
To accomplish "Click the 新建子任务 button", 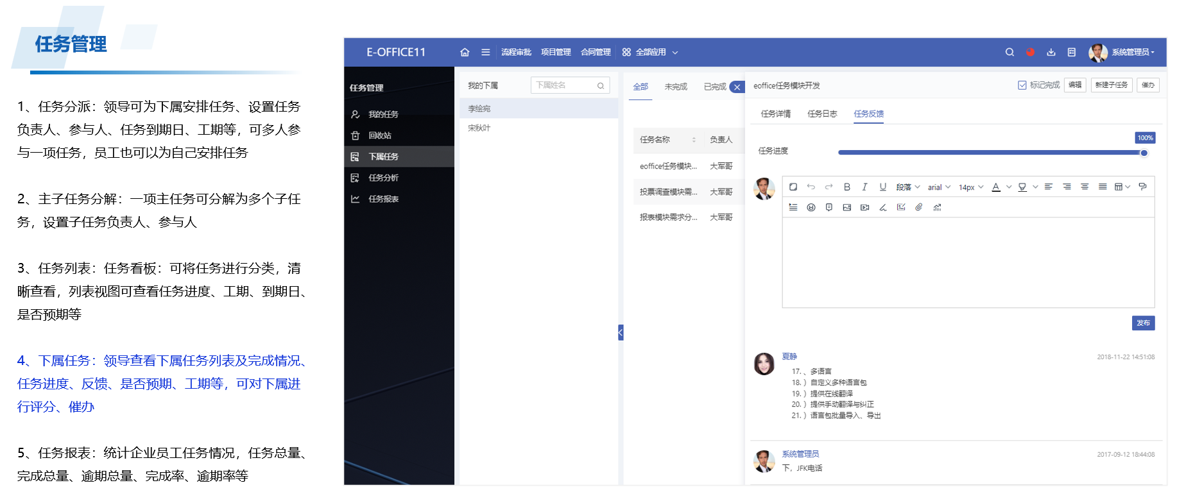I will point(1112,85).
